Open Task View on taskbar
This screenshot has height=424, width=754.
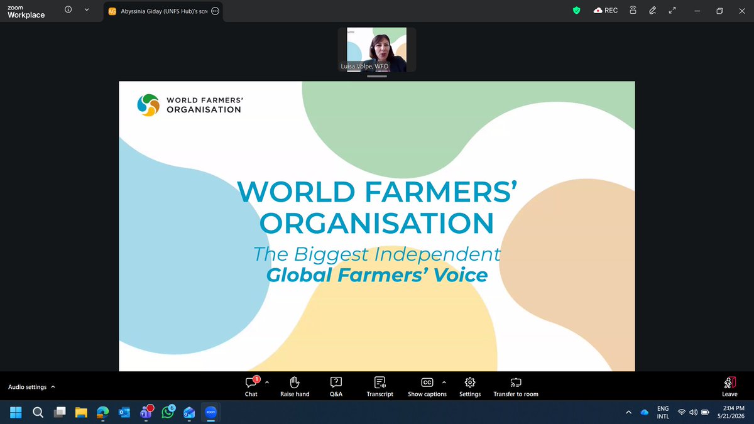[x=60, y=412]
